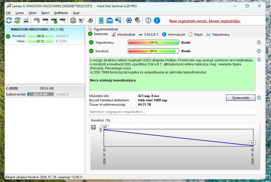Click the disk with shield toolbar icon
Screen dimensions: 271x182
point(37,20)
